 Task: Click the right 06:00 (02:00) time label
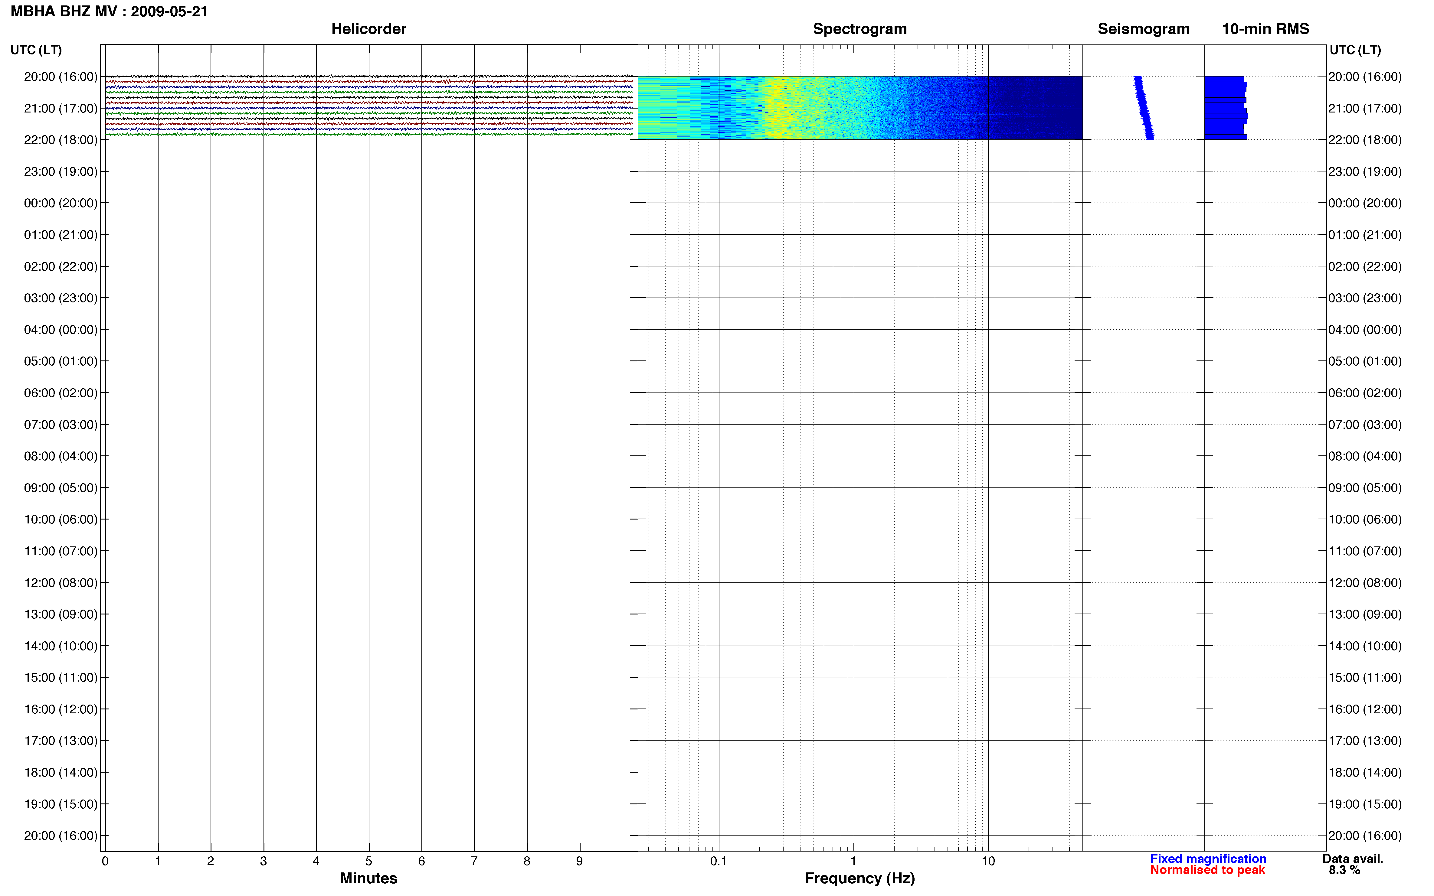1365,393
